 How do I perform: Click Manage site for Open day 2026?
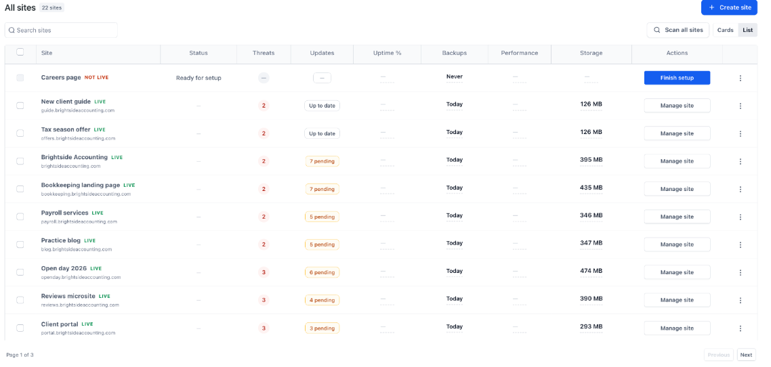[x=677, y=272]
